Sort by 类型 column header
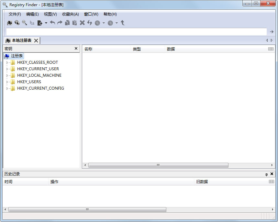 148,49
